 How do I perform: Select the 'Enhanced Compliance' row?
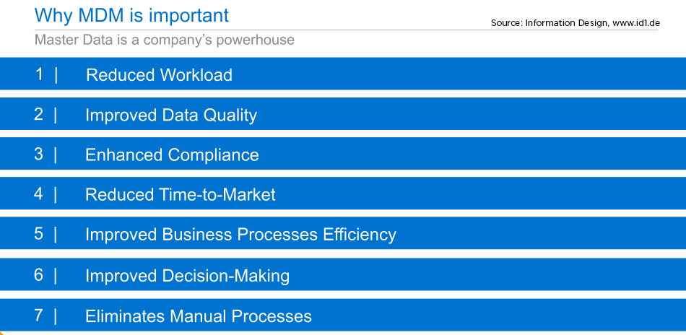click(x=343, y=154)
